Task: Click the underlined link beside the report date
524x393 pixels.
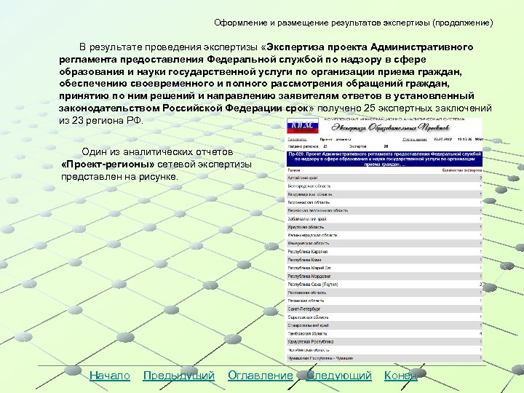Action: [415, 139]
